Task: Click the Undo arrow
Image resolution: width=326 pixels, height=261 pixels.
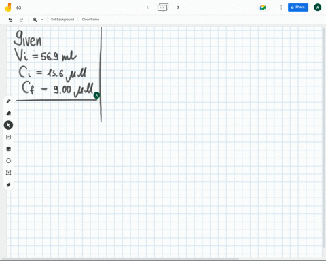Action: point(10,20)
